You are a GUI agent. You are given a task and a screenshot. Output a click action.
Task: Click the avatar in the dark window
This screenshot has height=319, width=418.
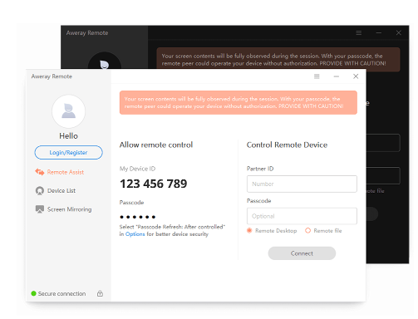(105, 61)
